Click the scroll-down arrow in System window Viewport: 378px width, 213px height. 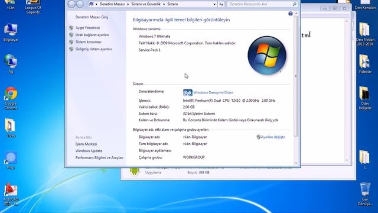pyautogui.click(x=296, y=163)
